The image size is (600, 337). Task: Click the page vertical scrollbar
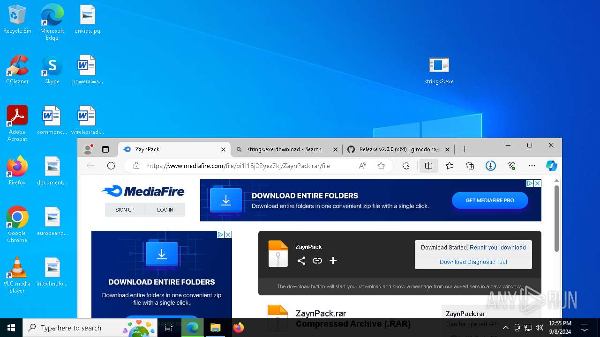[x=557, y=218]
